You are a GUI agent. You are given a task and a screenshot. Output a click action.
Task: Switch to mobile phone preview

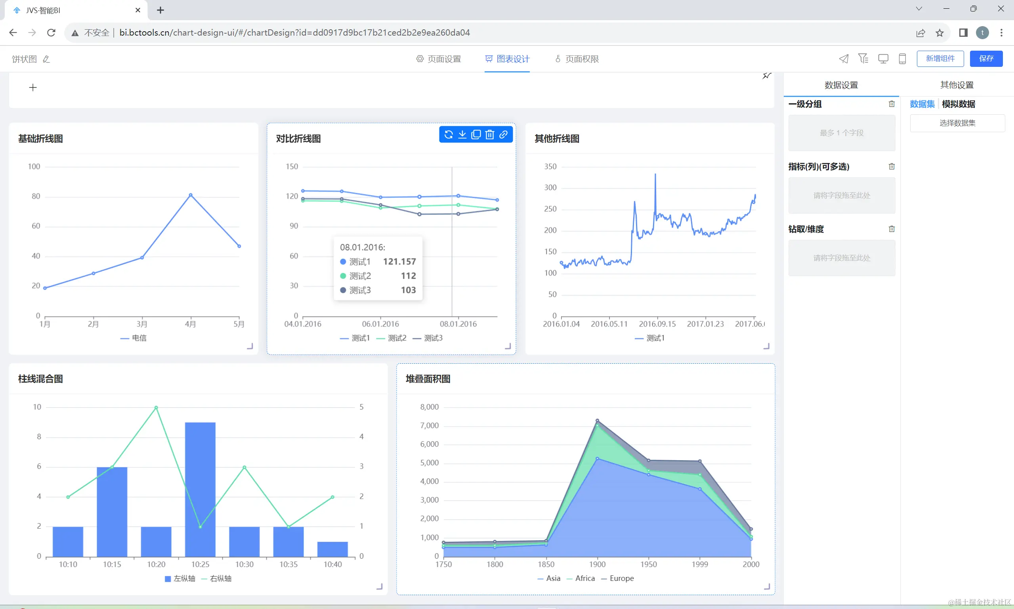(x=902, y=59)
